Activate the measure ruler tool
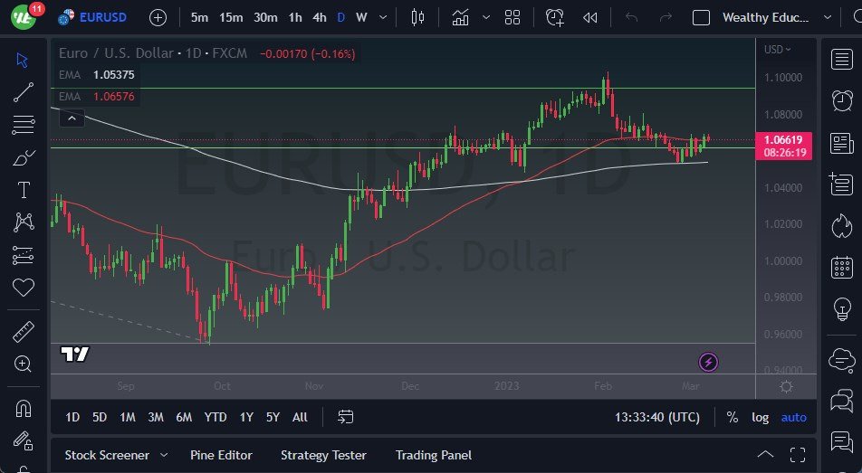This screenshot has width=862, height=473. click(24, 332)
